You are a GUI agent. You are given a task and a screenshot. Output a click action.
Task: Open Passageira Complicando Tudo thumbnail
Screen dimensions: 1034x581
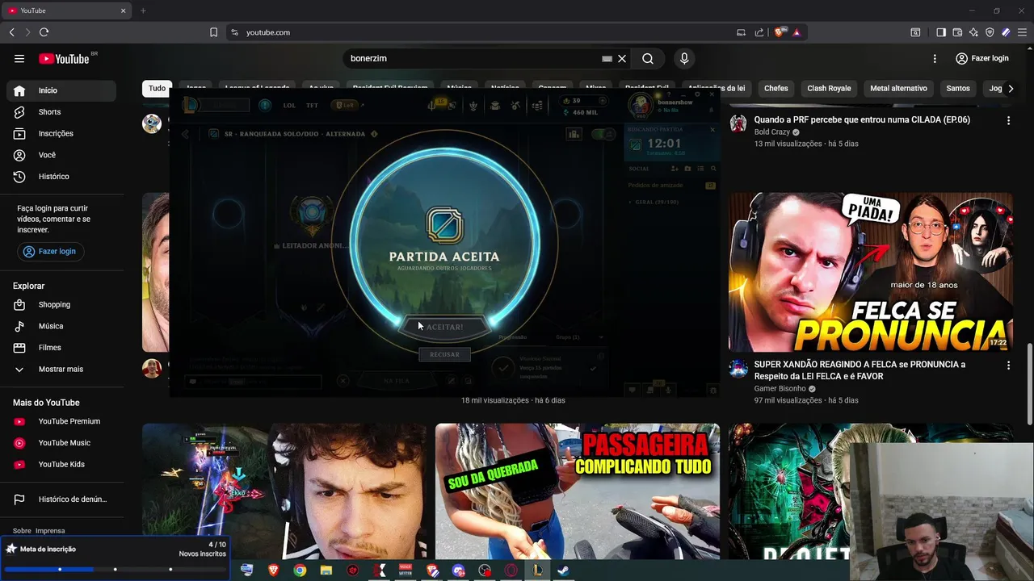577,491
